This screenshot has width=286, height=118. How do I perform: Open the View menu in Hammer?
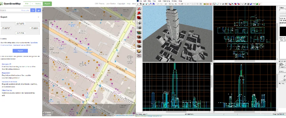click(154, 1)
